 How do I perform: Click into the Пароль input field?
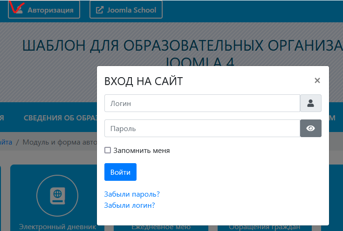[202, 128]
